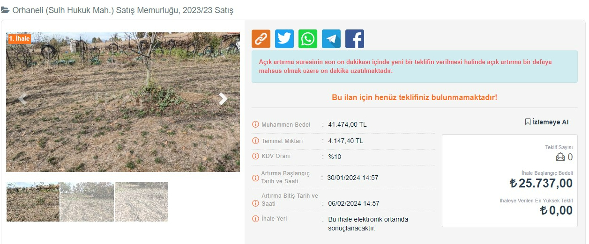Viewport: 589px width, 244px height.
Task: Click the info icon beside Muhammen Bedel
Action: (x=255, y=124)
